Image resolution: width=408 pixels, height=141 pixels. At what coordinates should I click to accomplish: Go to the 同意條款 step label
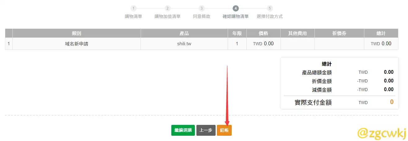(201, 16)
